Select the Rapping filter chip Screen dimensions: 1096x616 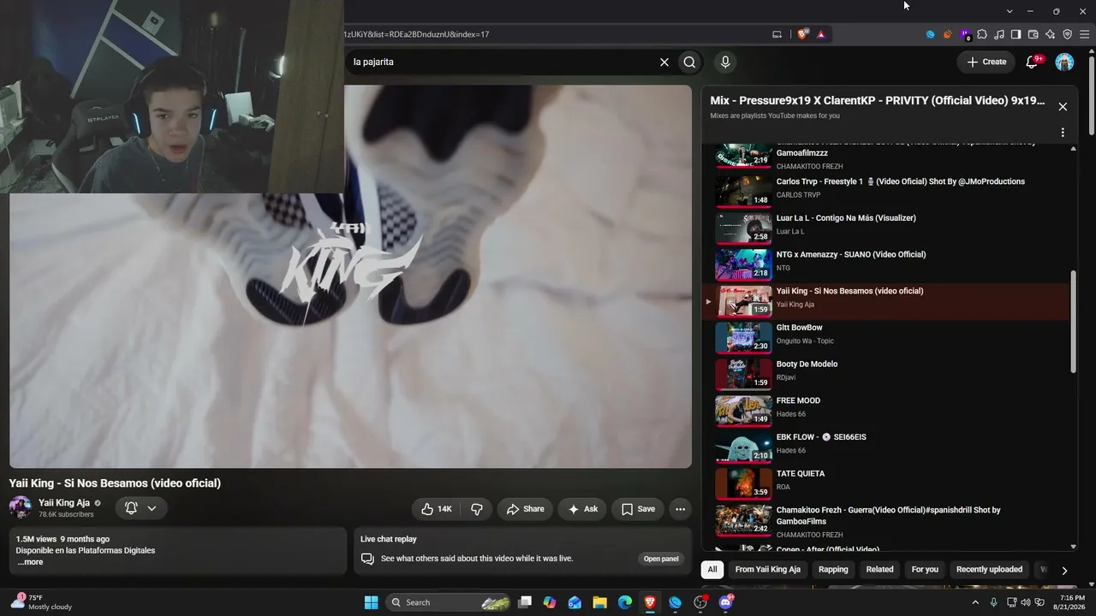[833, 570]
